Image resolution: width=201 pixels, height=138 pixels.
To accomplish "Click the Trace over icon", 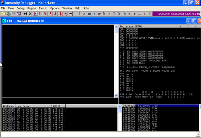I will [x=61, y=14].
